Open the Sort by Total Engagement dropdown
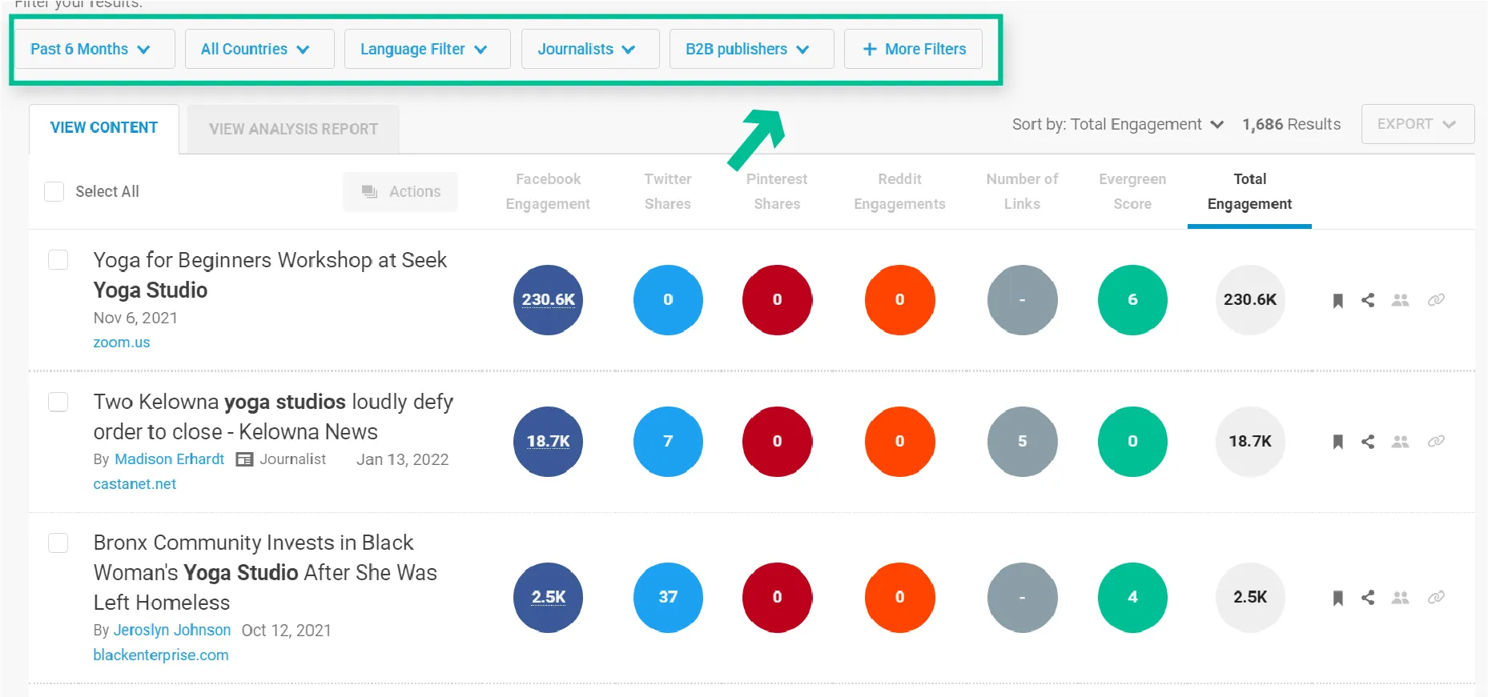The width and height of the screenshot is (1488, 697). [x=1117, y=125]
